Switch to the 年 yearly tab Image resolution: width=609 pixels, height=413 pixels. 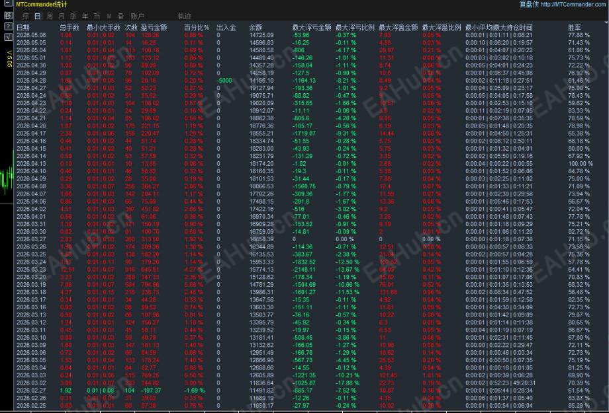click(x=85, y=17)
